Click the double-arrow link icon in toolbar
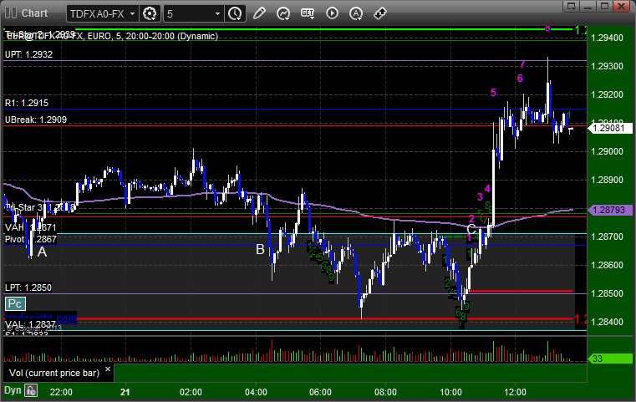The height and width of the screenshot is (402, 636). (379, 13)
